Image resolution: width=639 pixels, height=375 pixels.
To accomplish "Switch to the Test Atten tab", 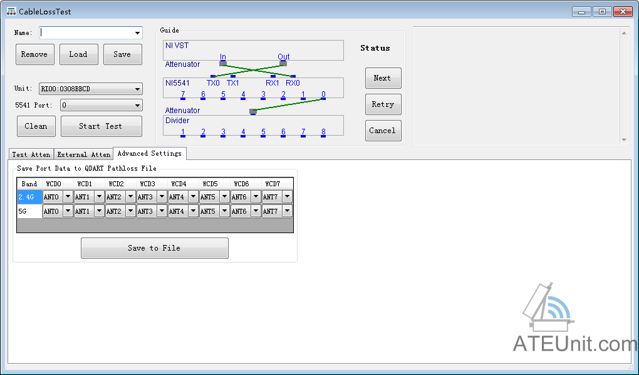I will coord(31,154).
